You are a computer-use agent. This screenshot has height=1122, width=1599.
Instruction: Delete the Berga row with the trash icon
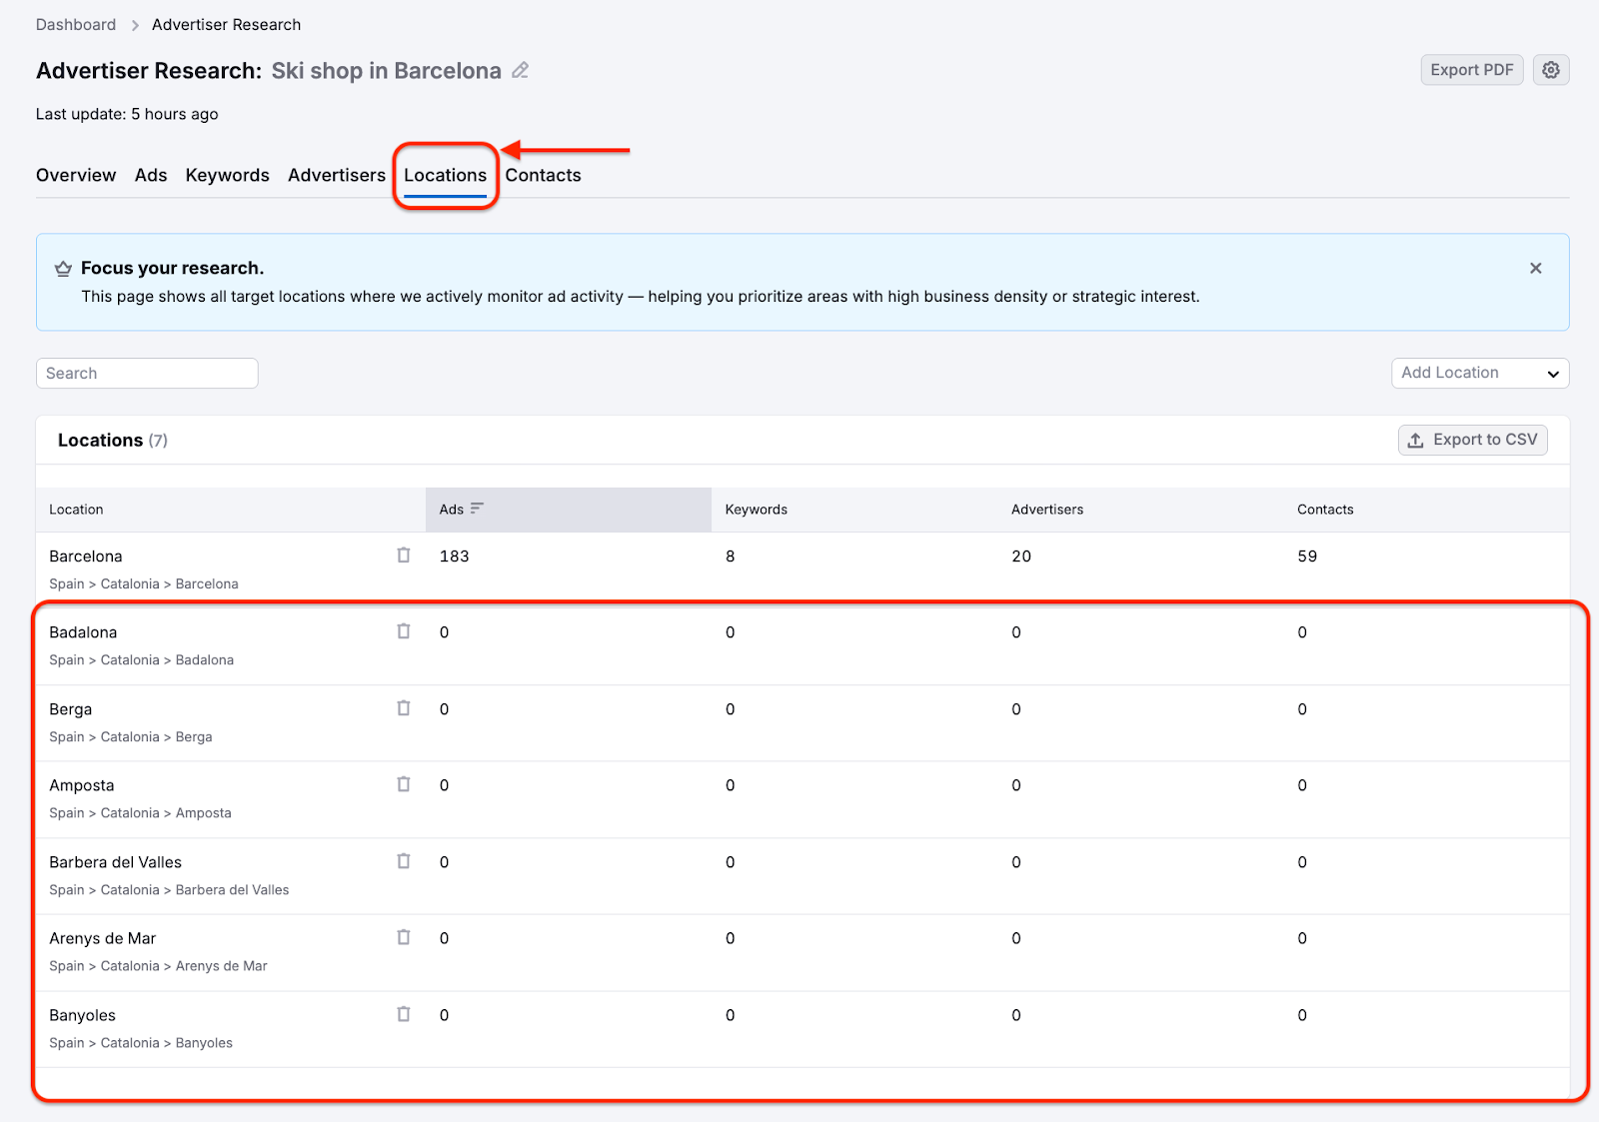[x=404, y=707]
